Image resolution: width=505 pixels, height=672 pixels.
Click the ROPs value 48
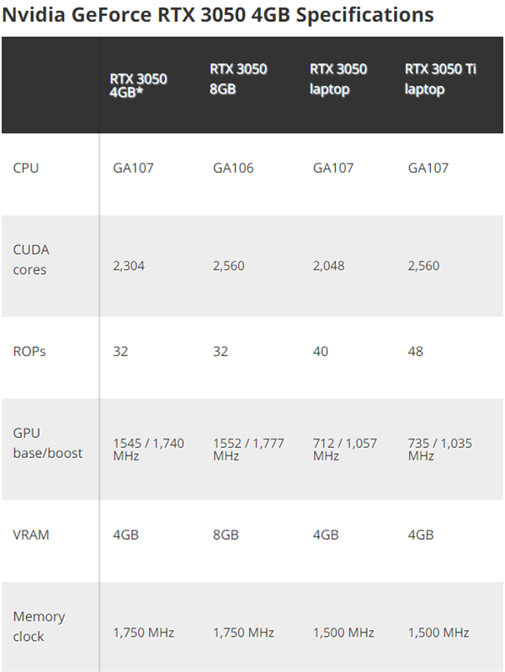click(416, 351)
